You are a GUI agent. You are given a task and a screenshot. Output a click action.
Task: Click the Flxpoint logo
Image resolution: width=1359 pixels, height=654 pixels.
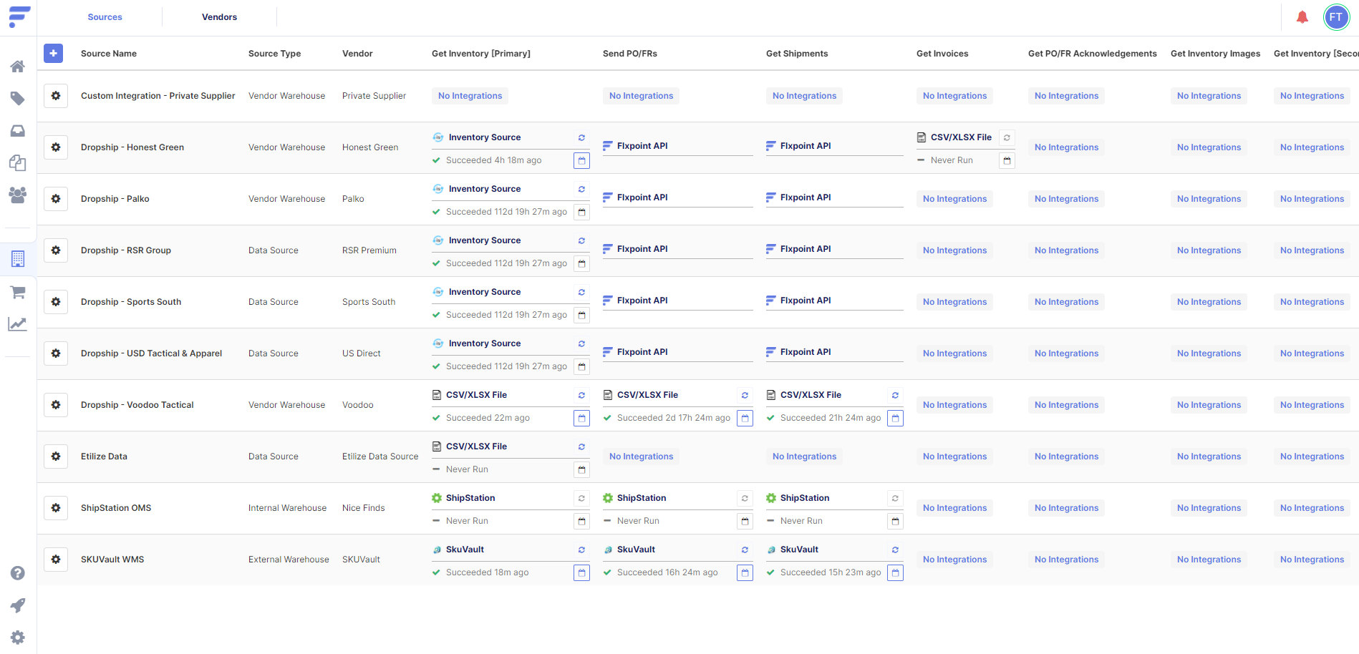(18, 16)
